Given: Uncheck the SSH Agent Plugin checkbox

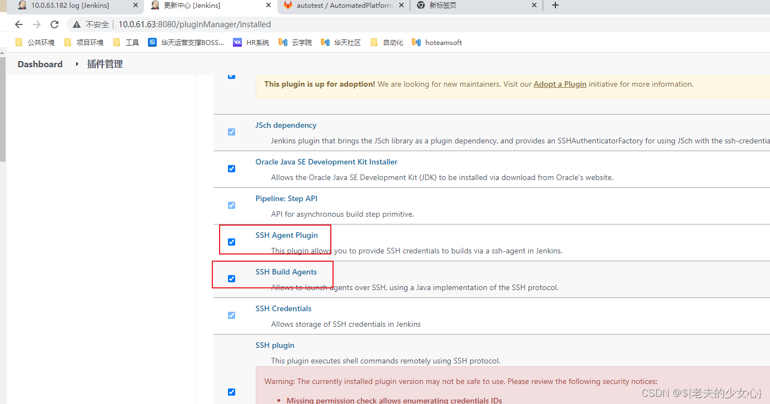Looking at the screenshot, I should [232, 242].
